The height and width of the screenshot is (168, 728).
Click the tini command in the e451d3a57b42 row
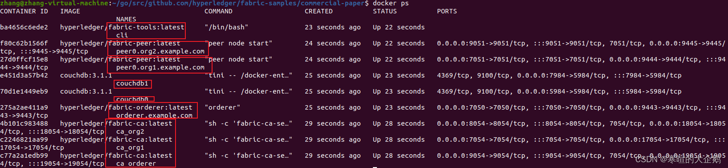249,75
